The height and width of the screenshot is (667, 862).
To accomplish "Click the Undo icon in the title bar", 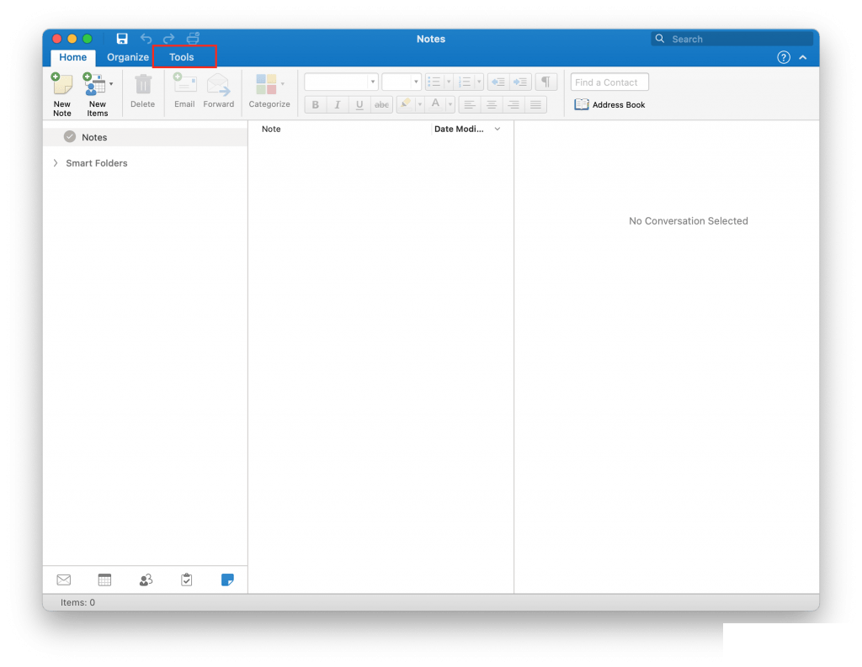I will coord(145,39).
